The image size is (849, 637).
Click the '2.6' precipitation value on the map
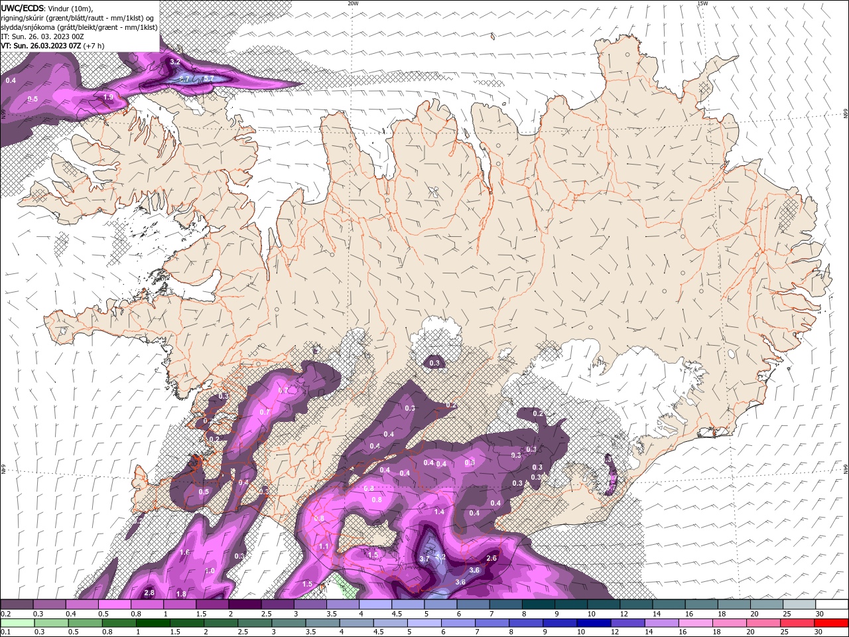pos(491,558)
